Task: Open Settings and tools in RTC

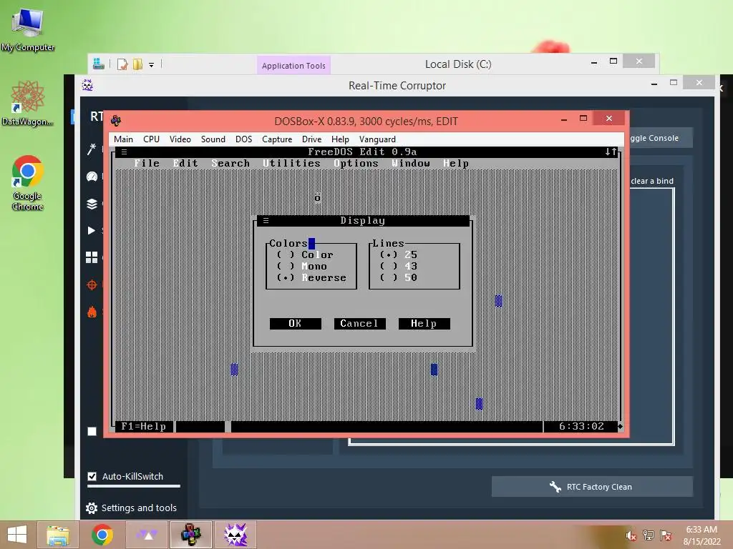Action: tap(132, 508)
